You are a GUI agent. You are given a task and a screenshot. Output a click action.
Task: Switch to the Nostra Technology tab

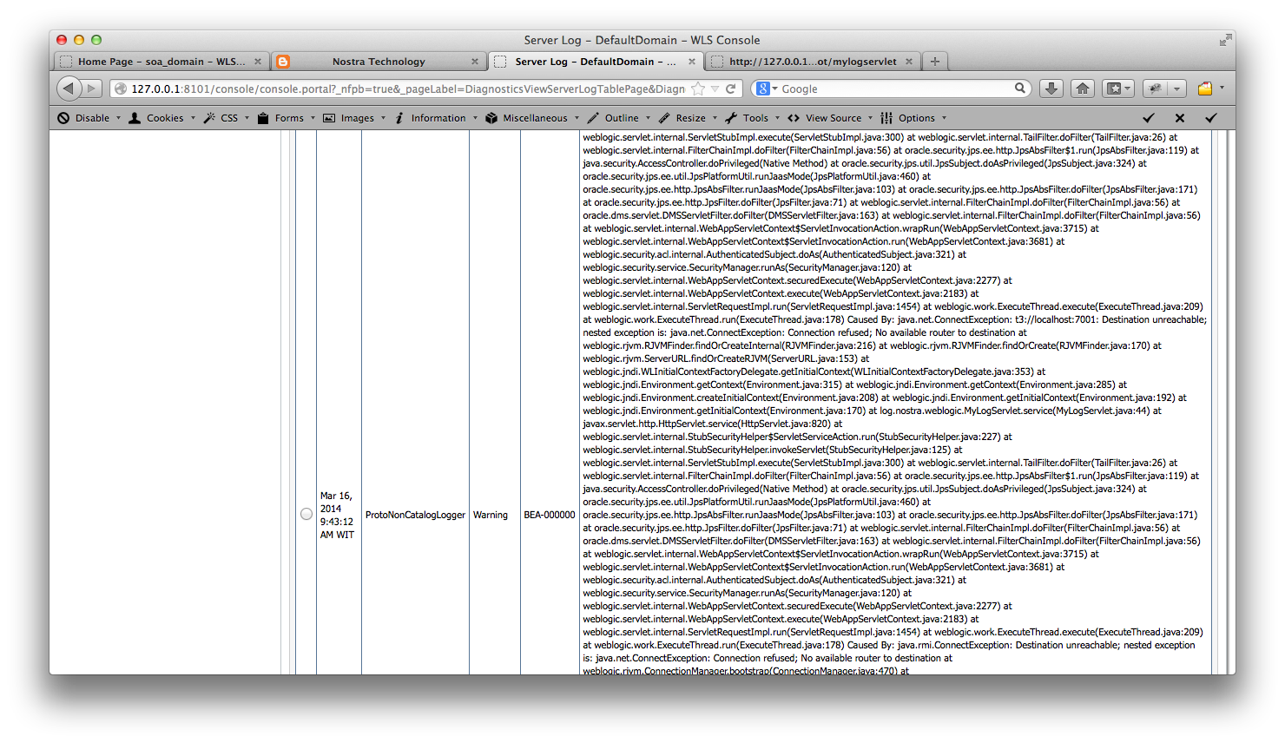pyautogui.click(x=379, y=62)
